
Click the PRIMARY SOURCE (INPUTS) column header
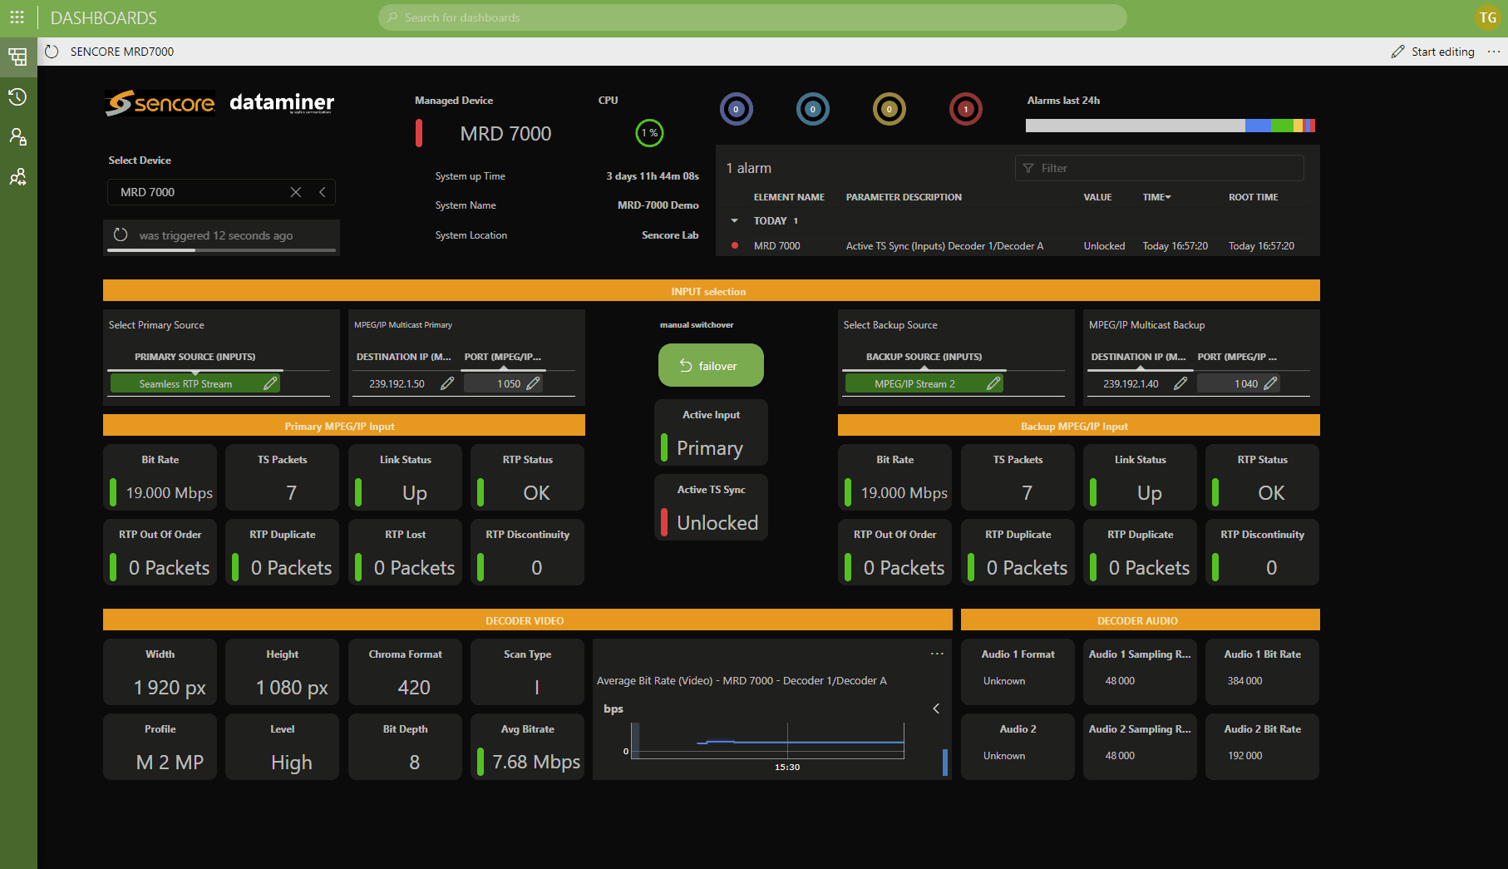click(195, 357)
